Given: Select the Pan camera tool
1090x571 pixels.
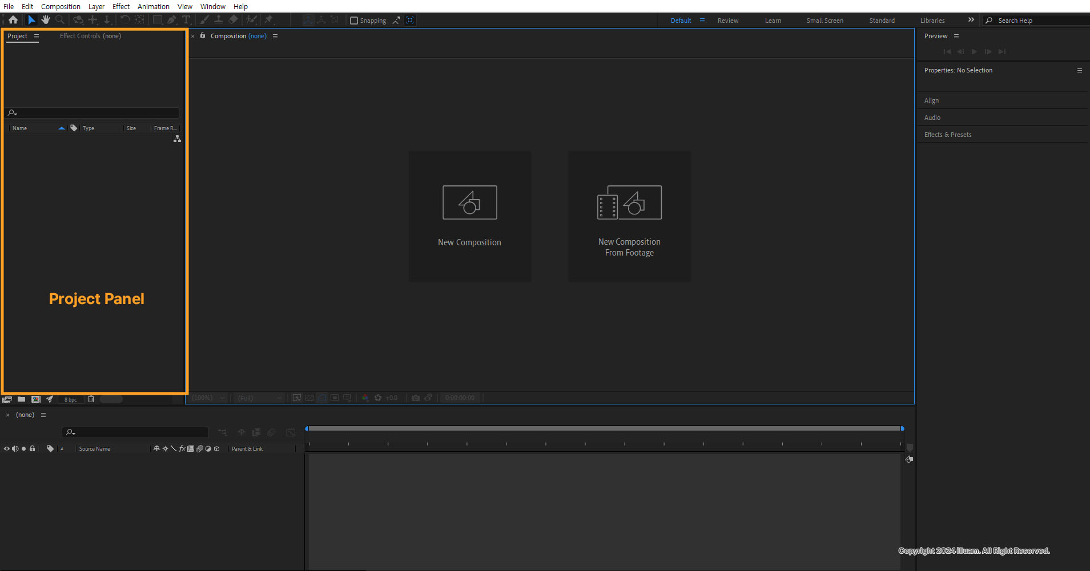Looking at the screenshot, I should pos(93,20).
